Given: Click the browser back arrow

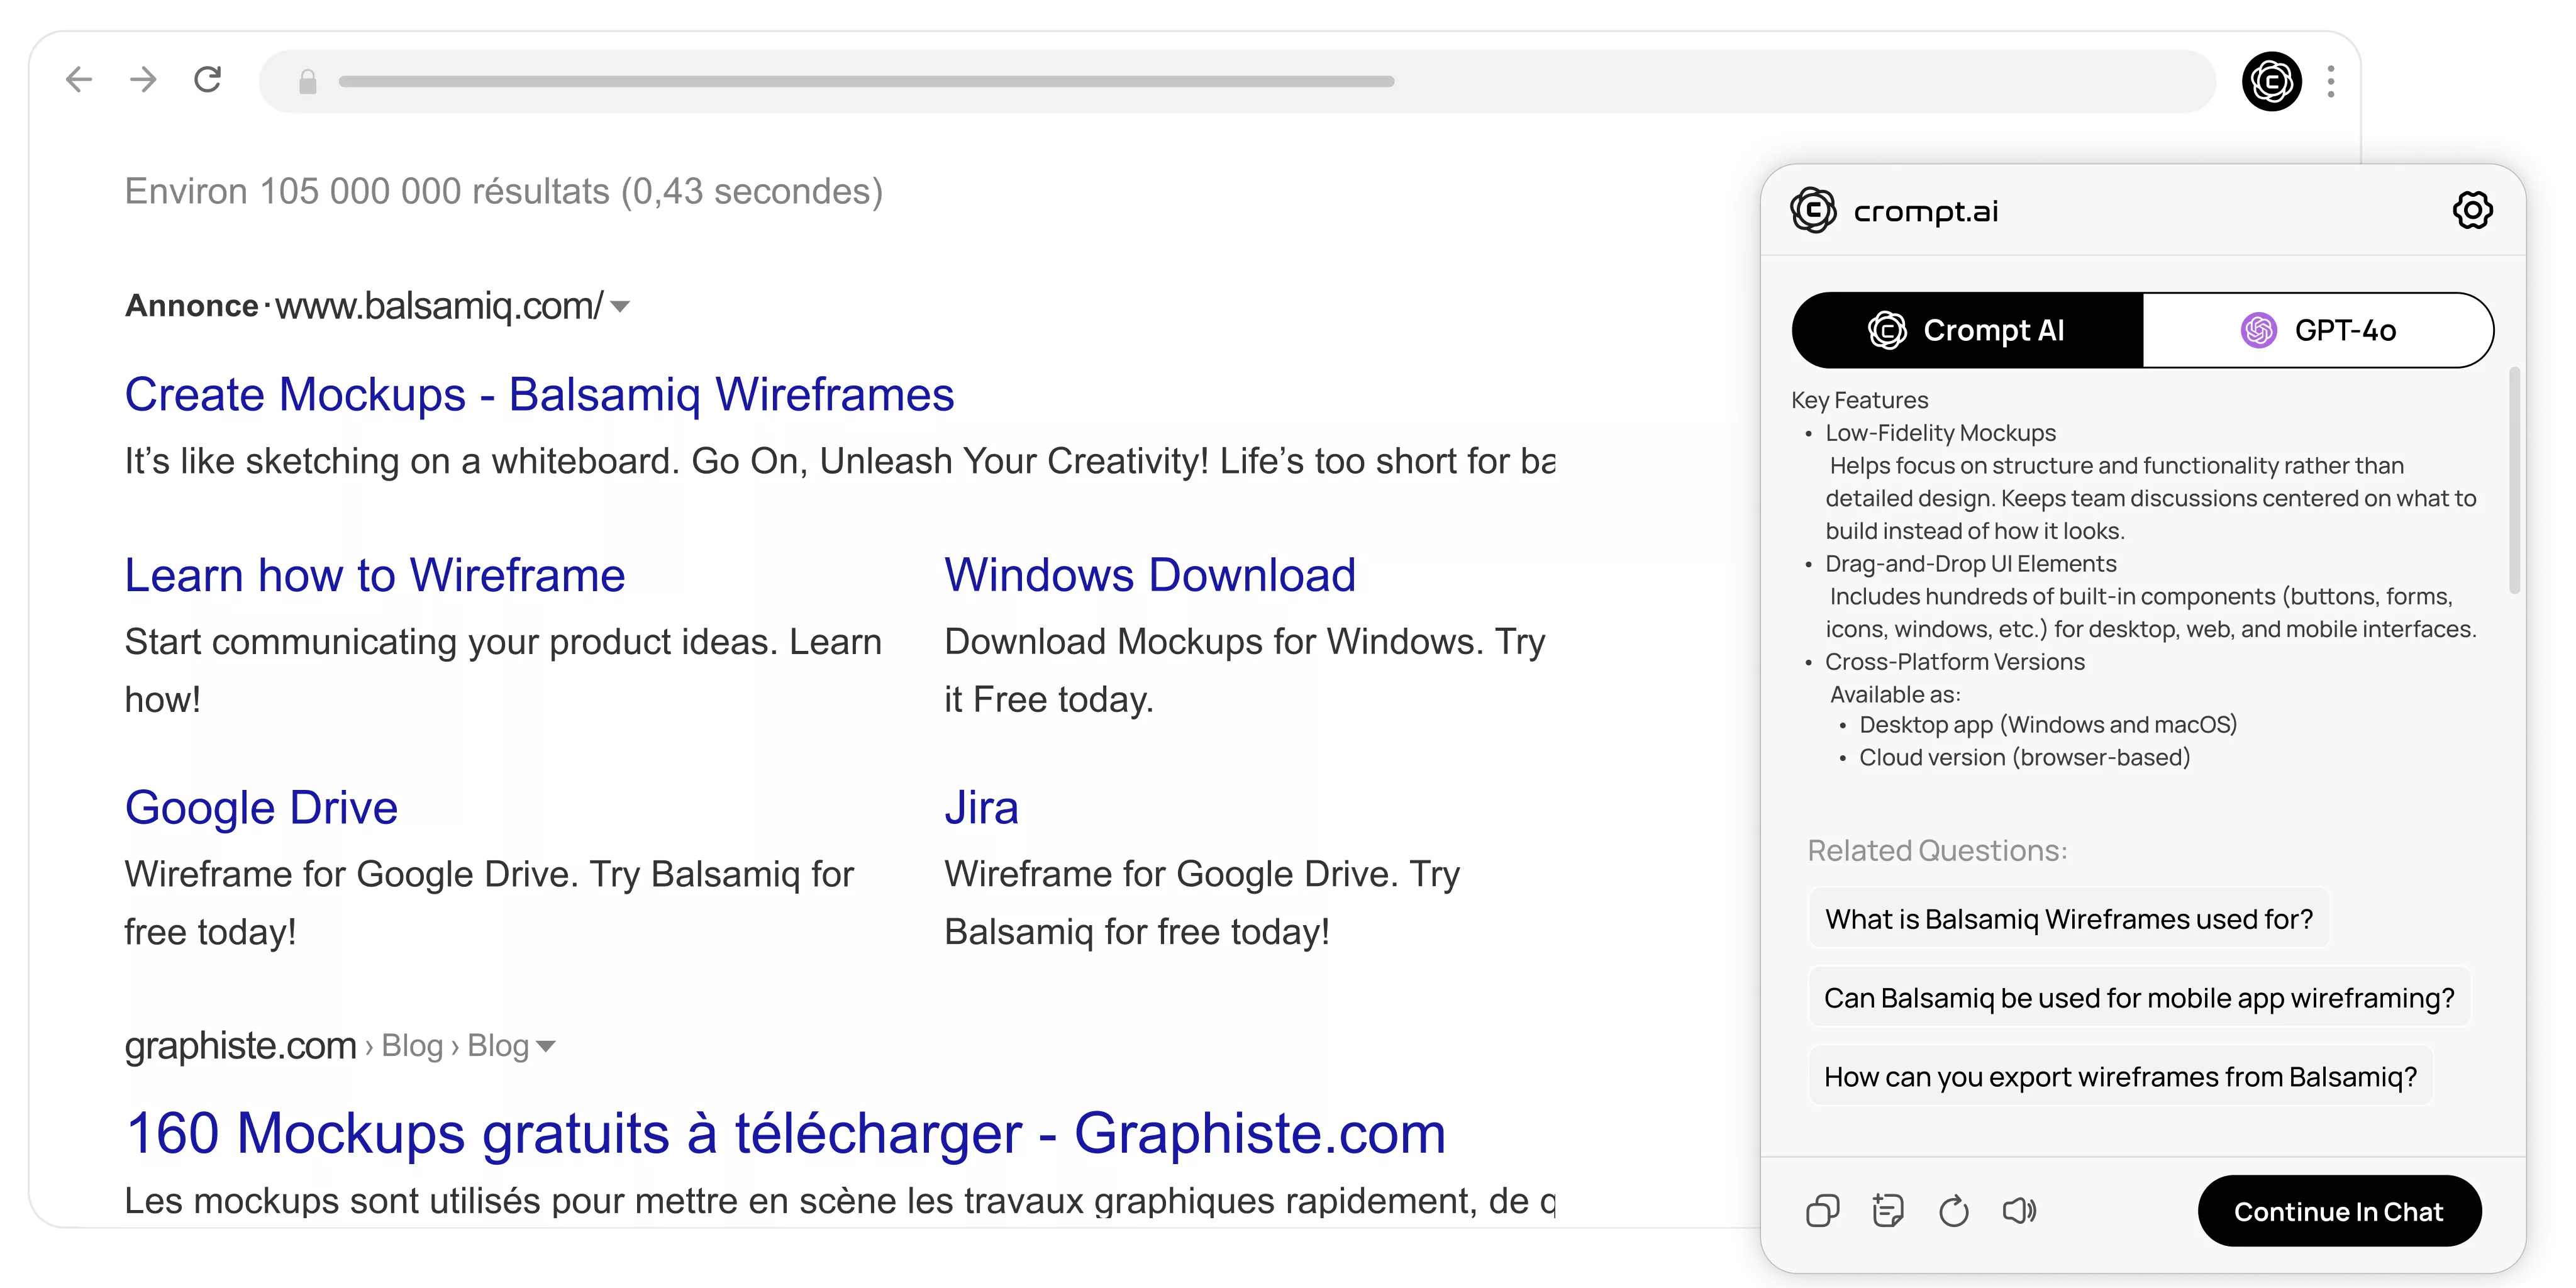Looking at the screenshot, I should 78,80.
